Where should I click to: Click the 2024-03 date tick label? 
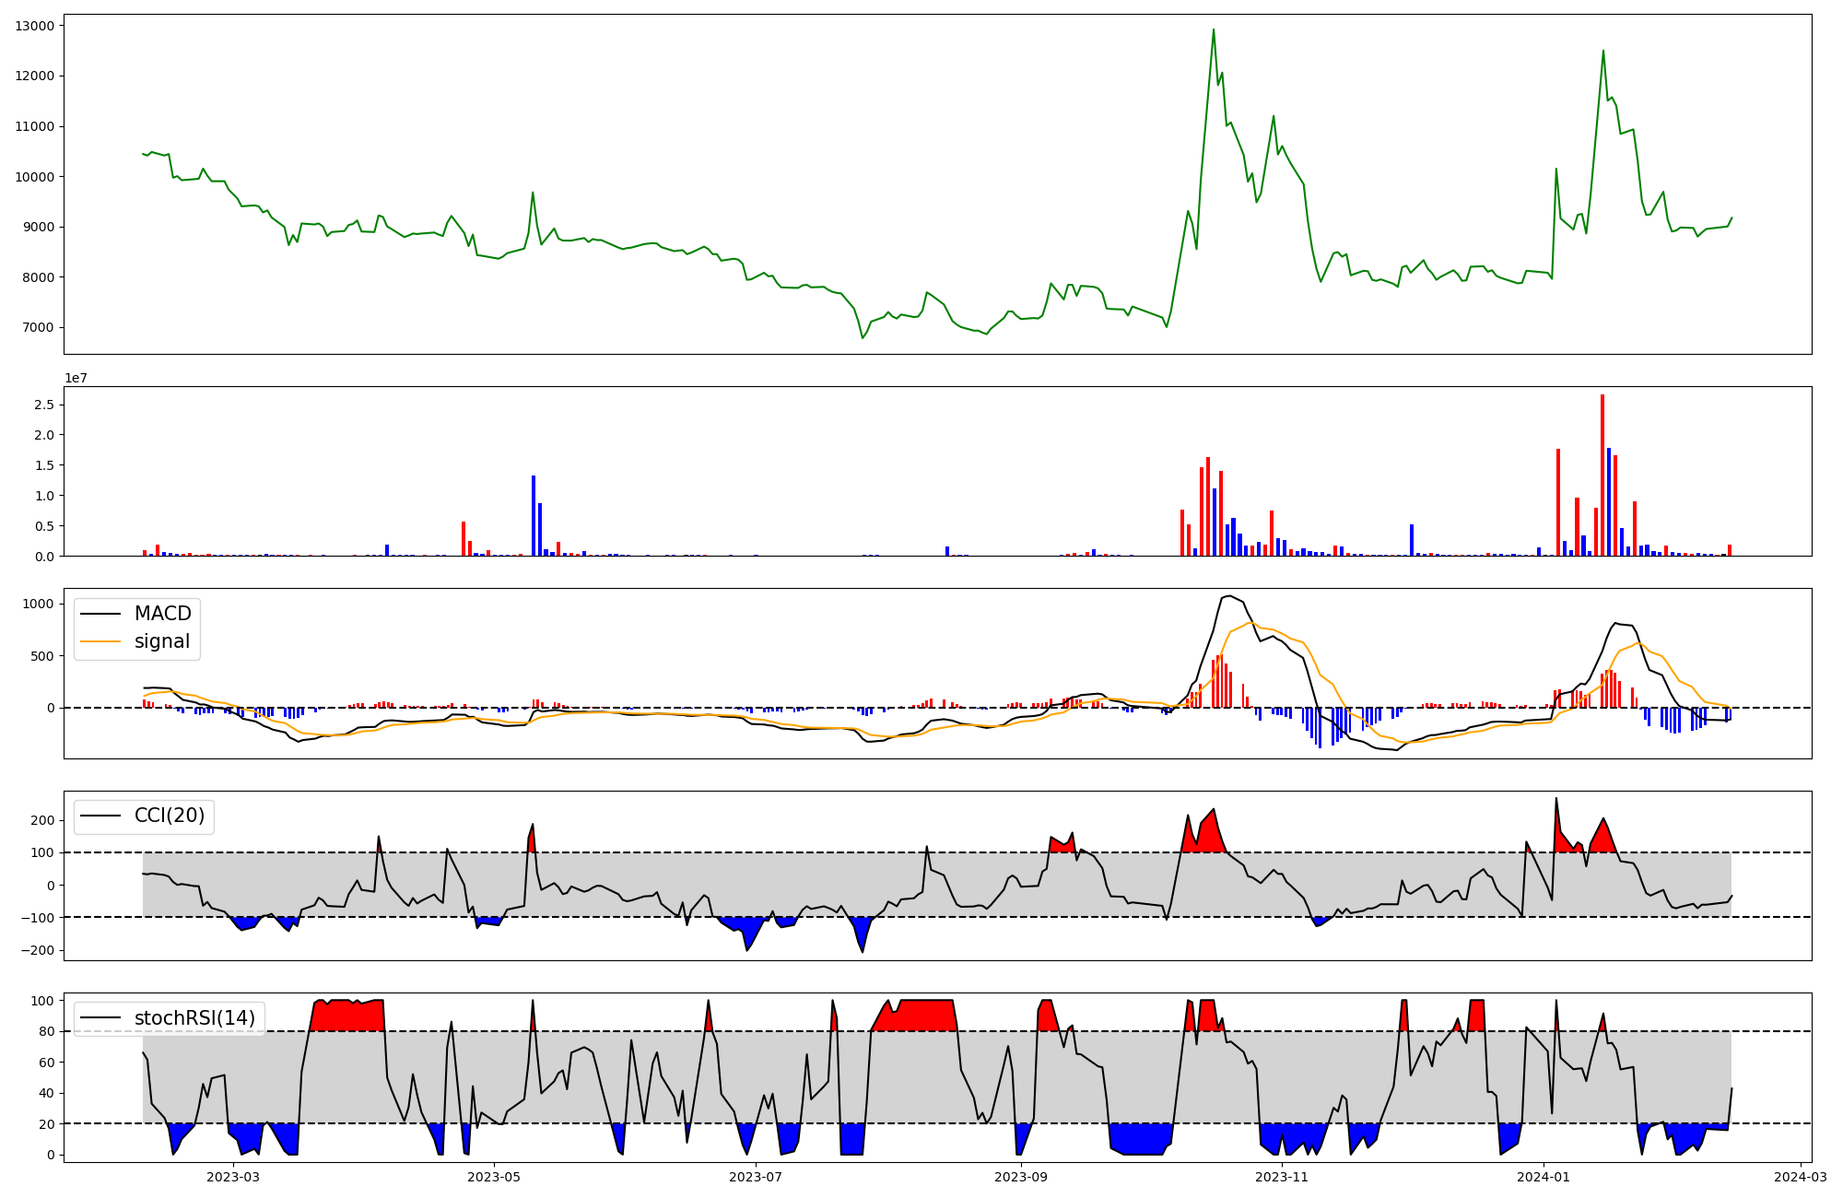coord(1801,1177)
